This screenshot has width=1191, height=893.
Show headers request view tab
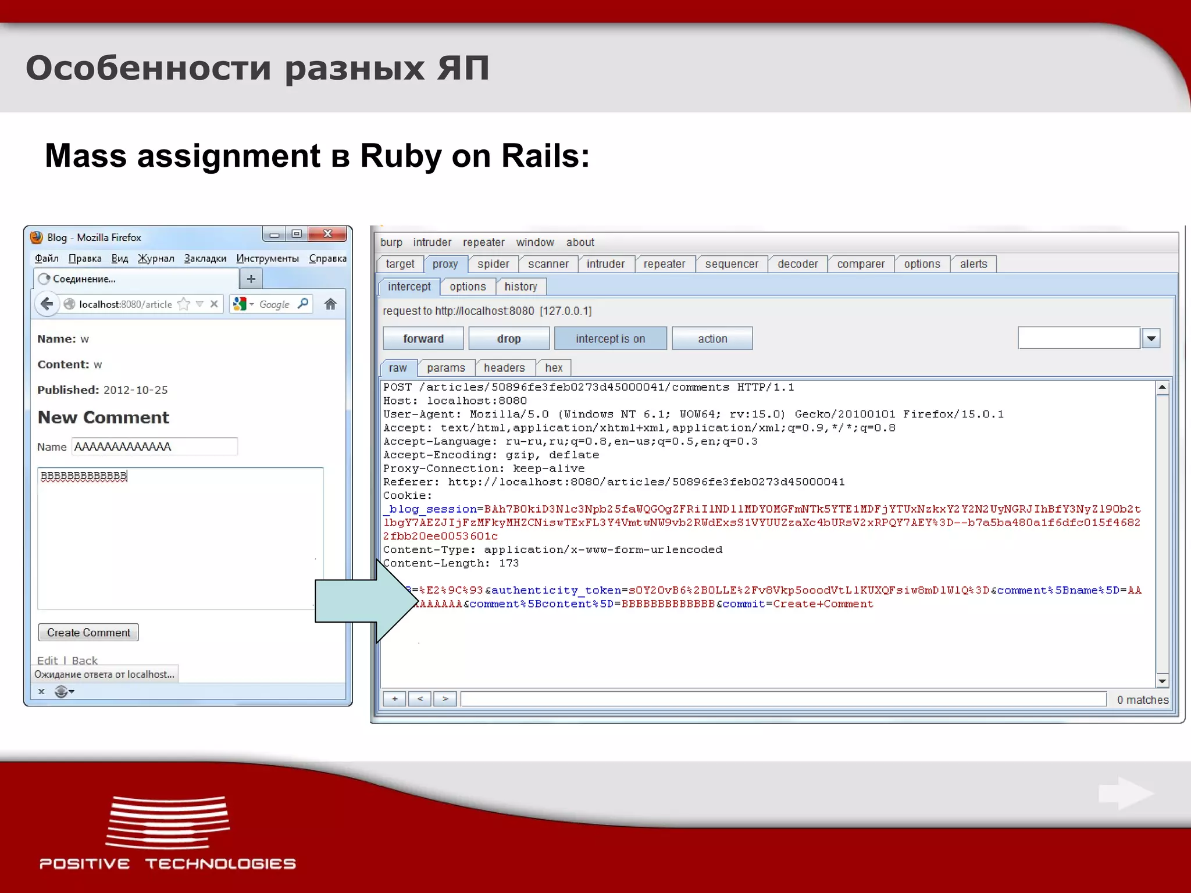pyautogui.click(x=504, y=368)
